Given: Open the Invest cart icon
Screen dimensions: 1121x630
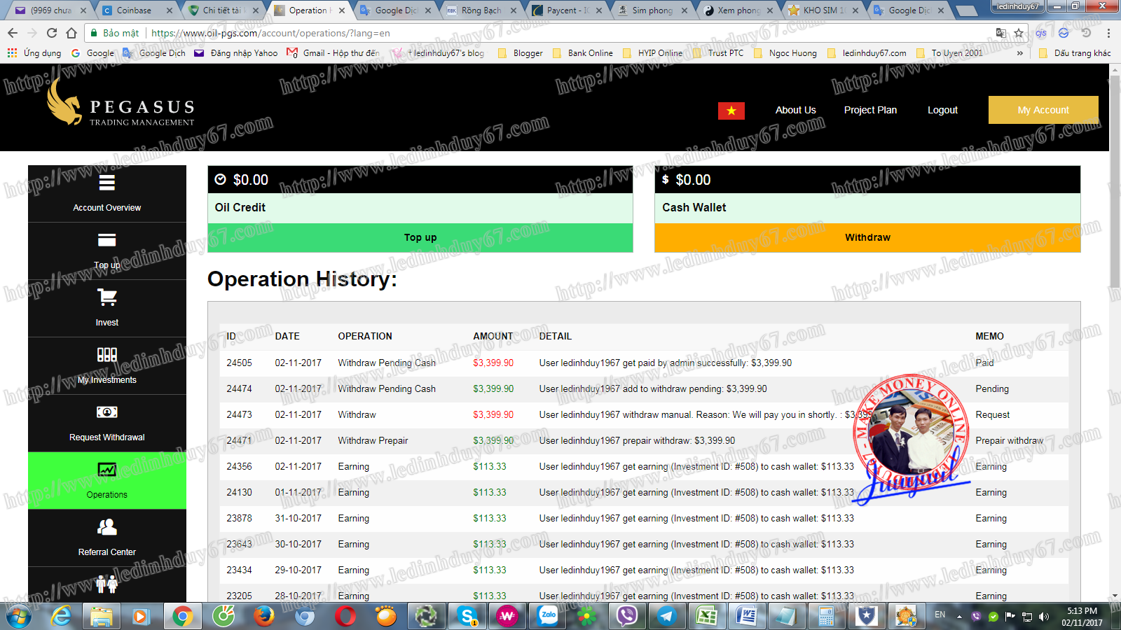Looking at the screenshot, I should point(107,297).
